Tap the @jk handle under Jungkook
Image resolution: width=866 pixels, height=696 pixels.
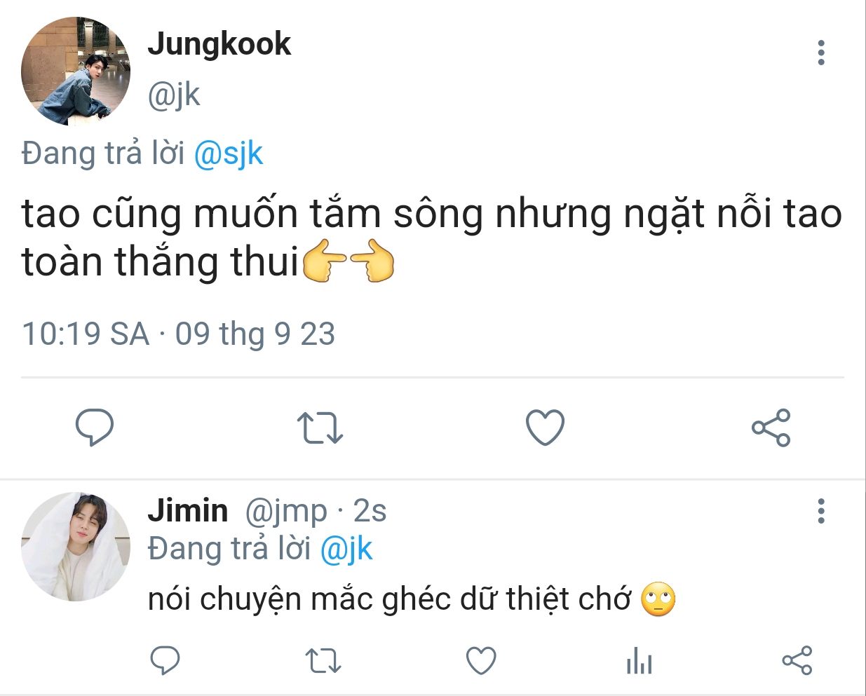174,95
